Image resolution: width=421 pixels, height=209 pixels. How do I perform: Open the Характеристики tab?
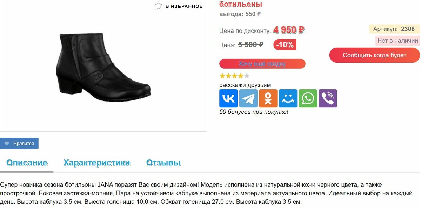[x=96, y=163]
